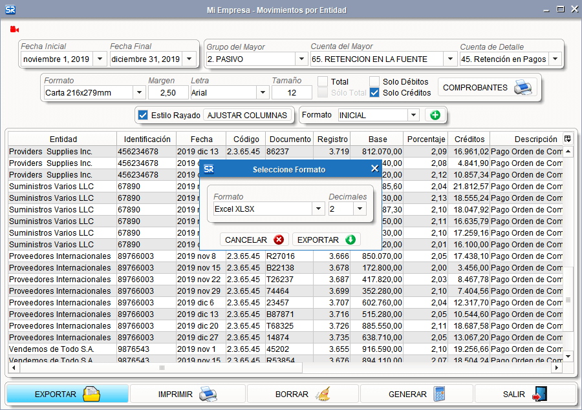Enable the Solo Débitos checkbox
582x410 pixels.
coord(374,81)
